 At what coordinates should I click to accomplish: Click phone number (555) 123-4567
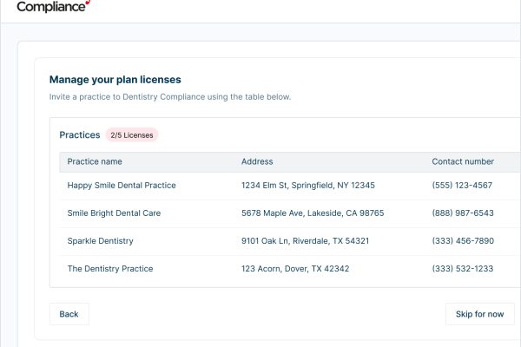pos(462,186)
